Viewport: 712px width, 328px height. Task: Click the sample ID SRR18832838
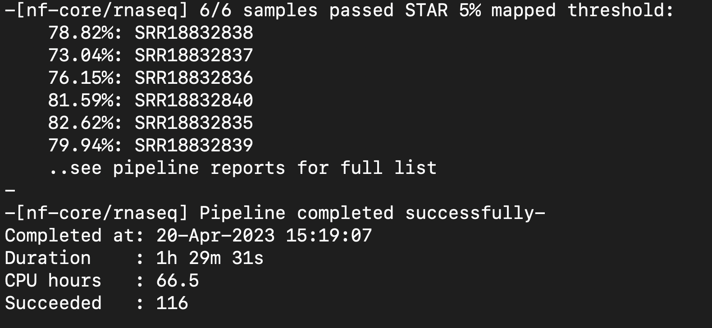click(x=194, y=33)
